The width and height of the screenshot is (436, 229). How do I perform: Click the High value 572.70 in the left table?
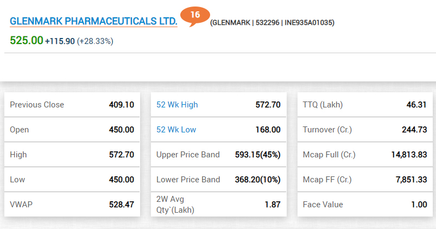[122, 155]
